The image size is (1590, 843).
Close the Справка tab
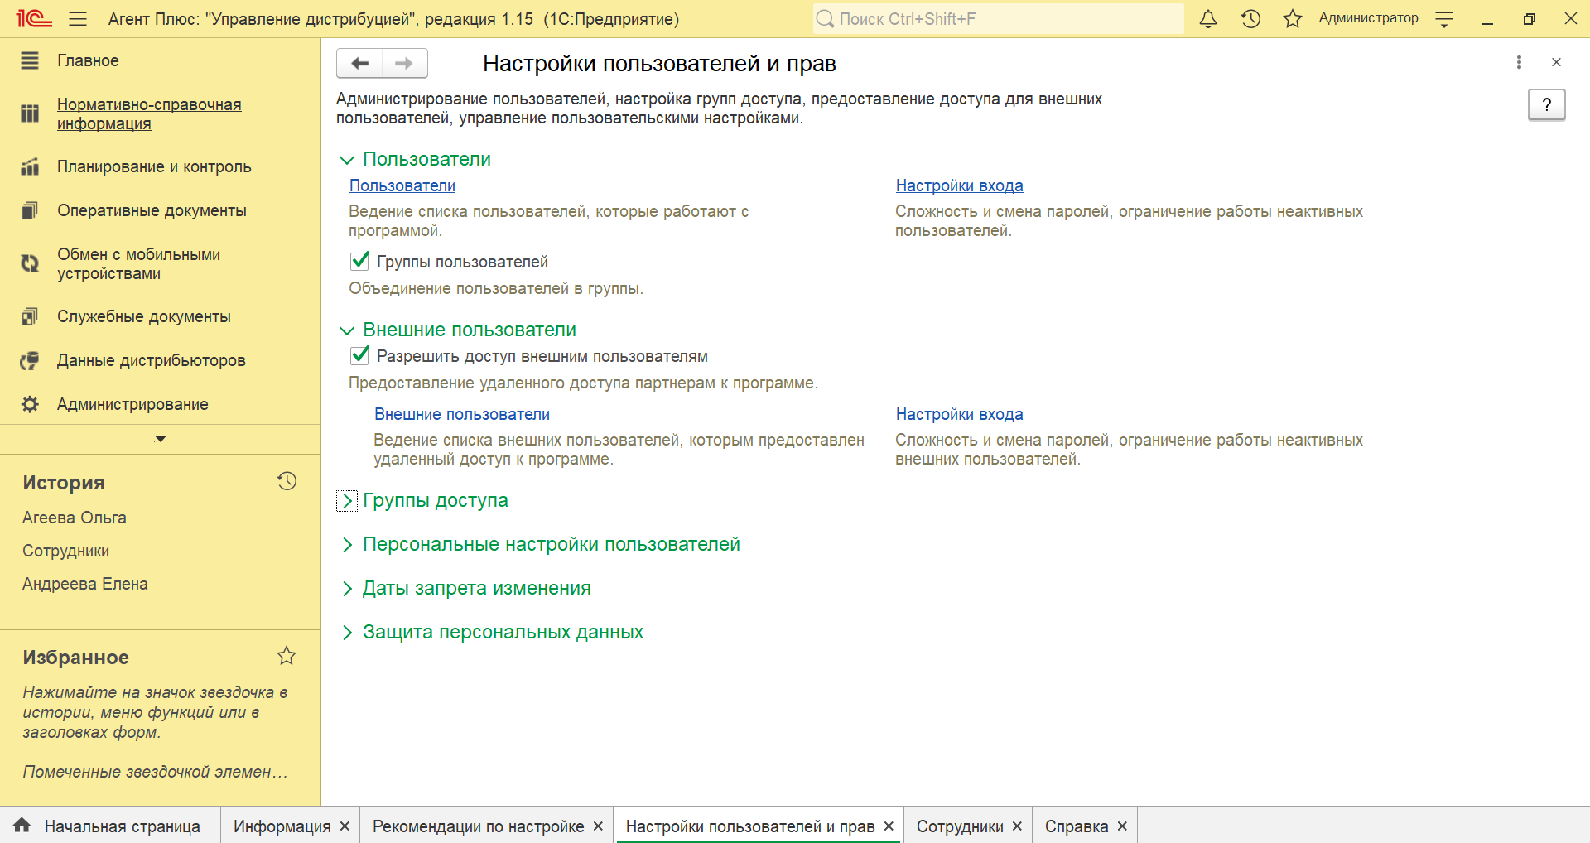point(1122,826)
